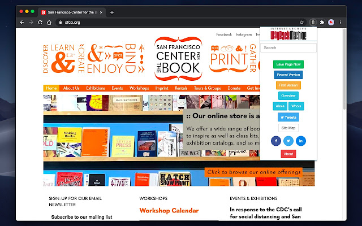Click the page vertical scrollbar
The image size is (362, 226).
point(344,69)
